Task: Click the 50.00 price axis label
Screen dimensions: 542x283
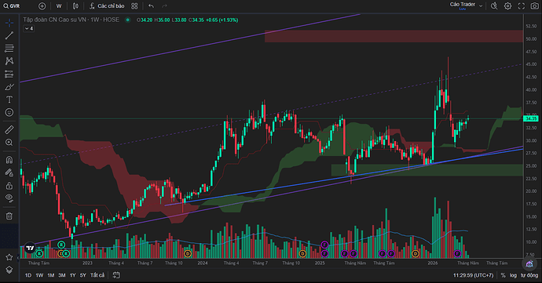Action: click(x=531, y=39)
